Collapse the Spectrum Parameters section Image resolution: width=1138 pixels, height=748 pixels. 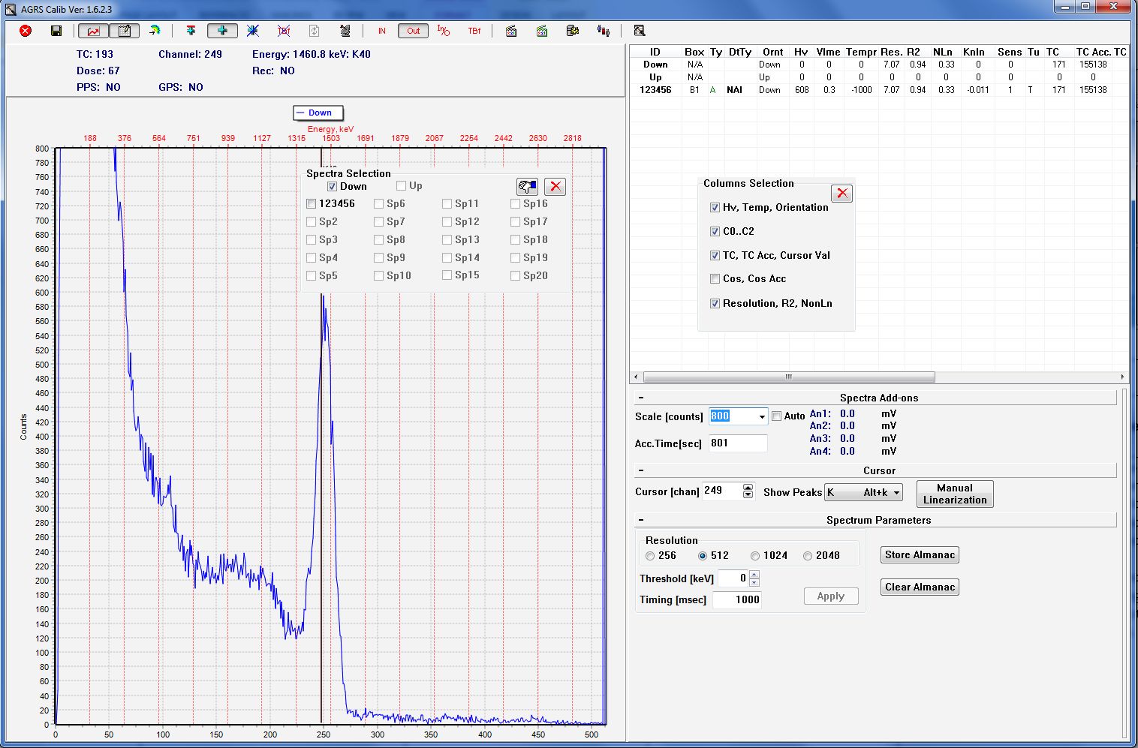click(640, 519)
